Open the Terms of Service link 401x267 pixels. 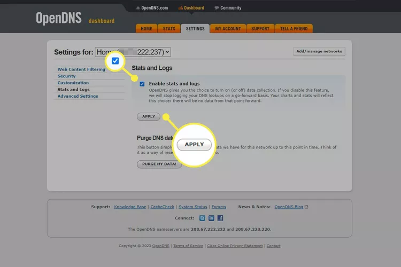click(188, 246)
